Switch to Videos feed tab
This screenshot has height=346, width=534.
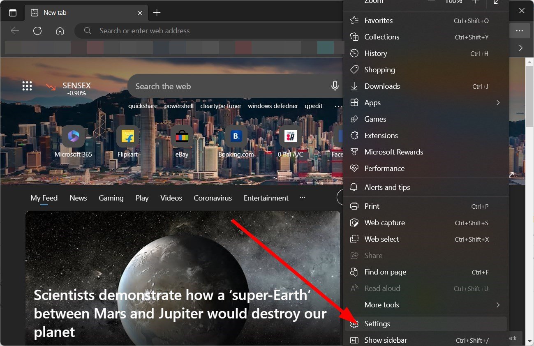tap(171, 198)
